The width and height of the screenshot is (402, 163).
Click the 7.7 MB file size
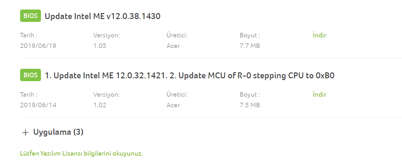(x=250, y=46)
